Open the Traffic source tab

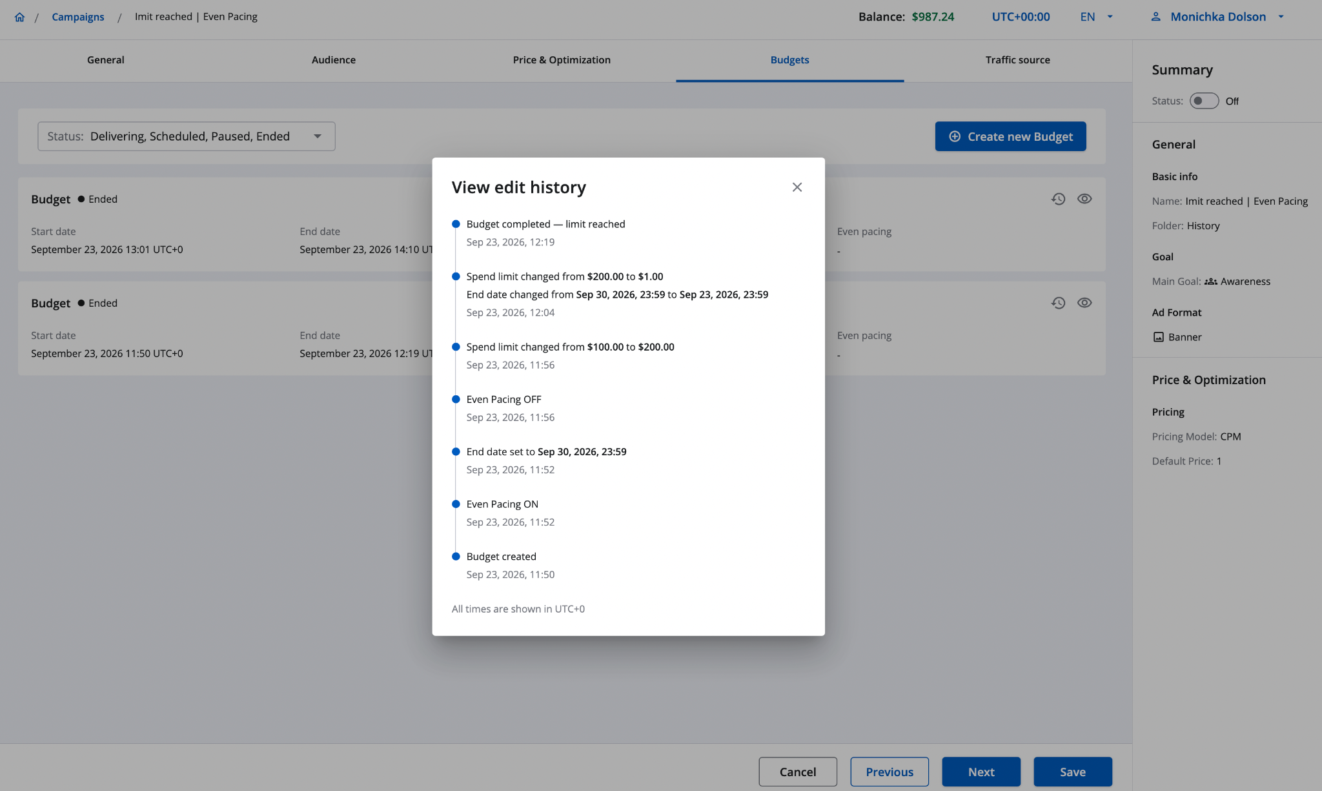click(1017, 60)
